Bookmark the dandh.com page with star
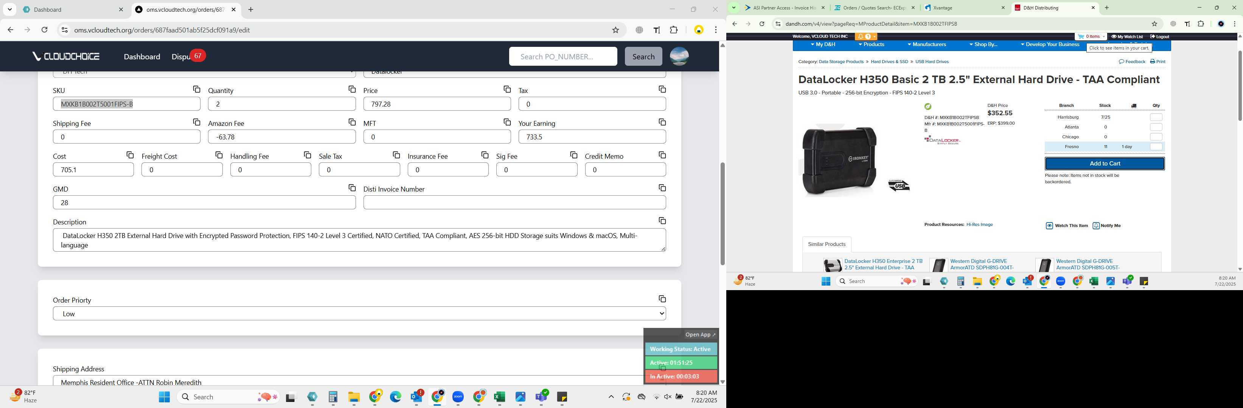Viewport: 1243px width, 408px height. point(1154,24)
